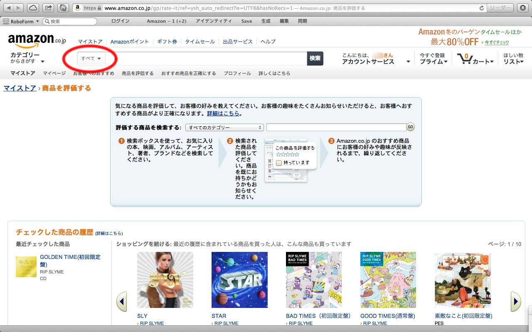
Task: Open the ギフト券 link
Action: (x=167, y=41)
